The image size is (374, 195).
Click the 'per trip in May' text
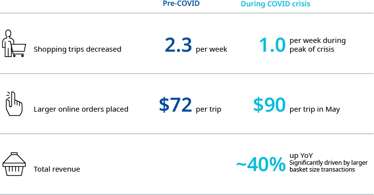coord(314,109)
